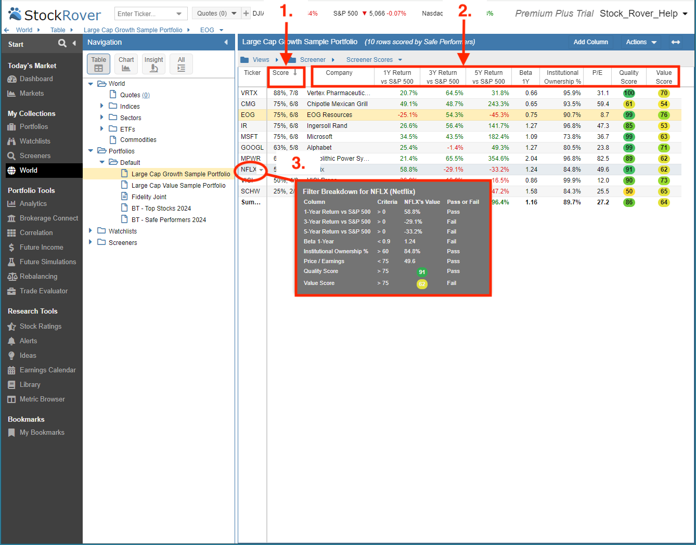Open the Screener menu in the table toolbar
The width and height of the screenshot is (696, 545).
click(x=312, y=60)
